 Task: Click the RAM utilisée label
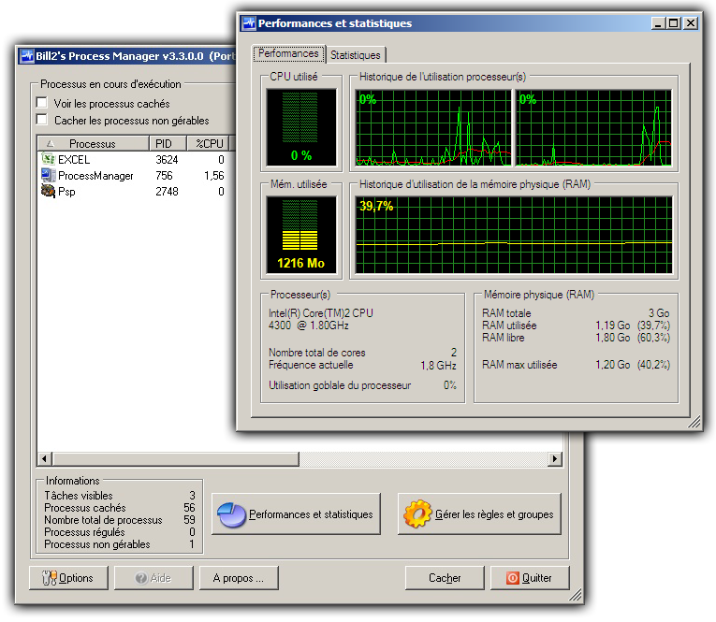[509, 325]
